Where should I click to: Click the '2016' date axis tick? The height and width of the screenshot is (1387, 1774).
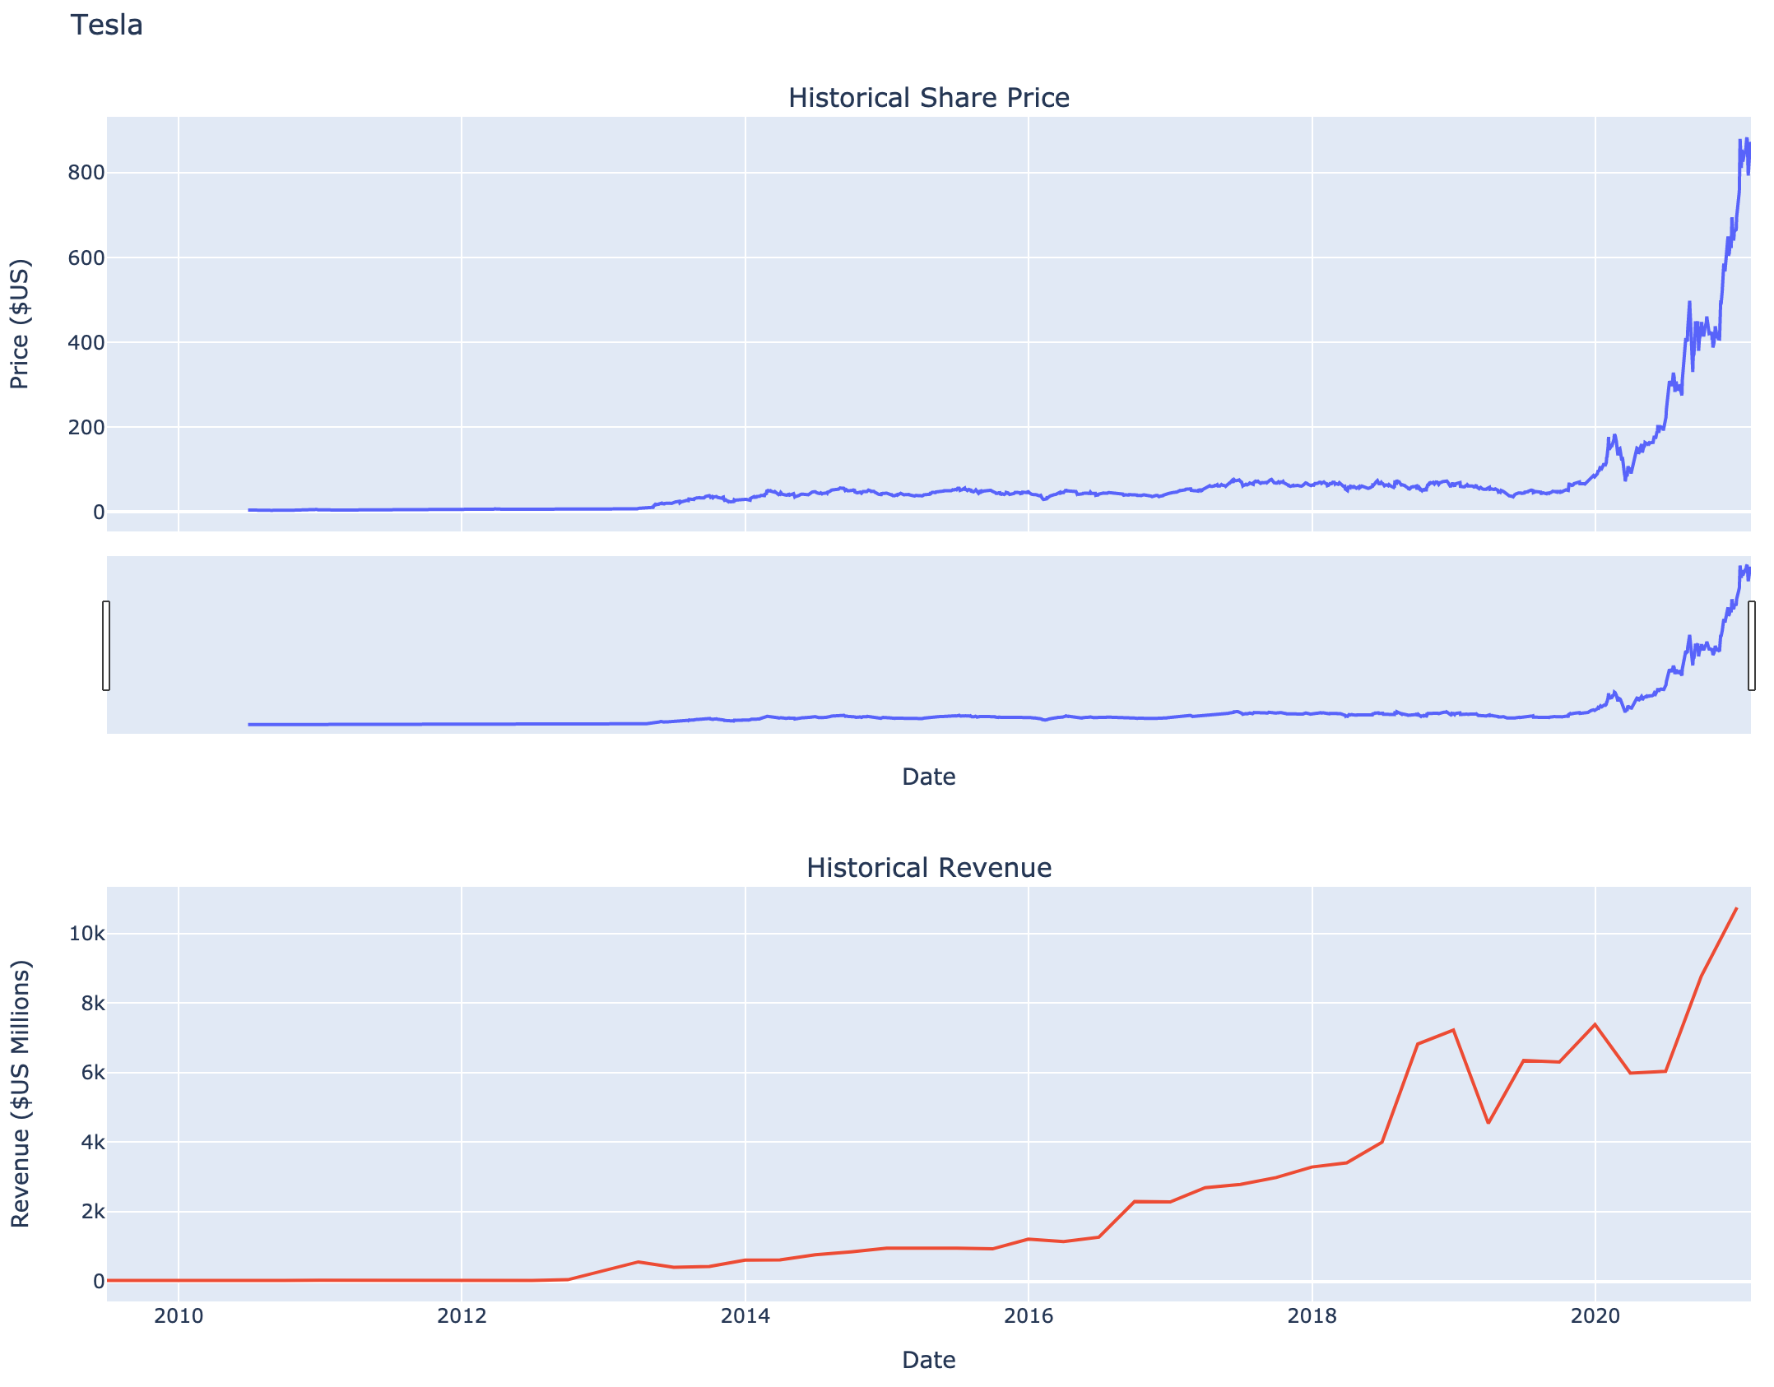(x=1029, y=1315)
